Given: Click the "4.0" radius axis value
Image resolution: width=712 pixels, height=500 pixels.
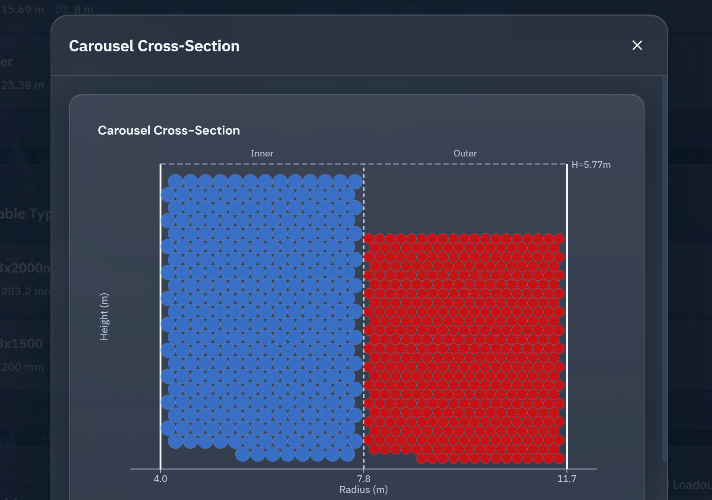Looking at the screenshot, I should point(160,479).
